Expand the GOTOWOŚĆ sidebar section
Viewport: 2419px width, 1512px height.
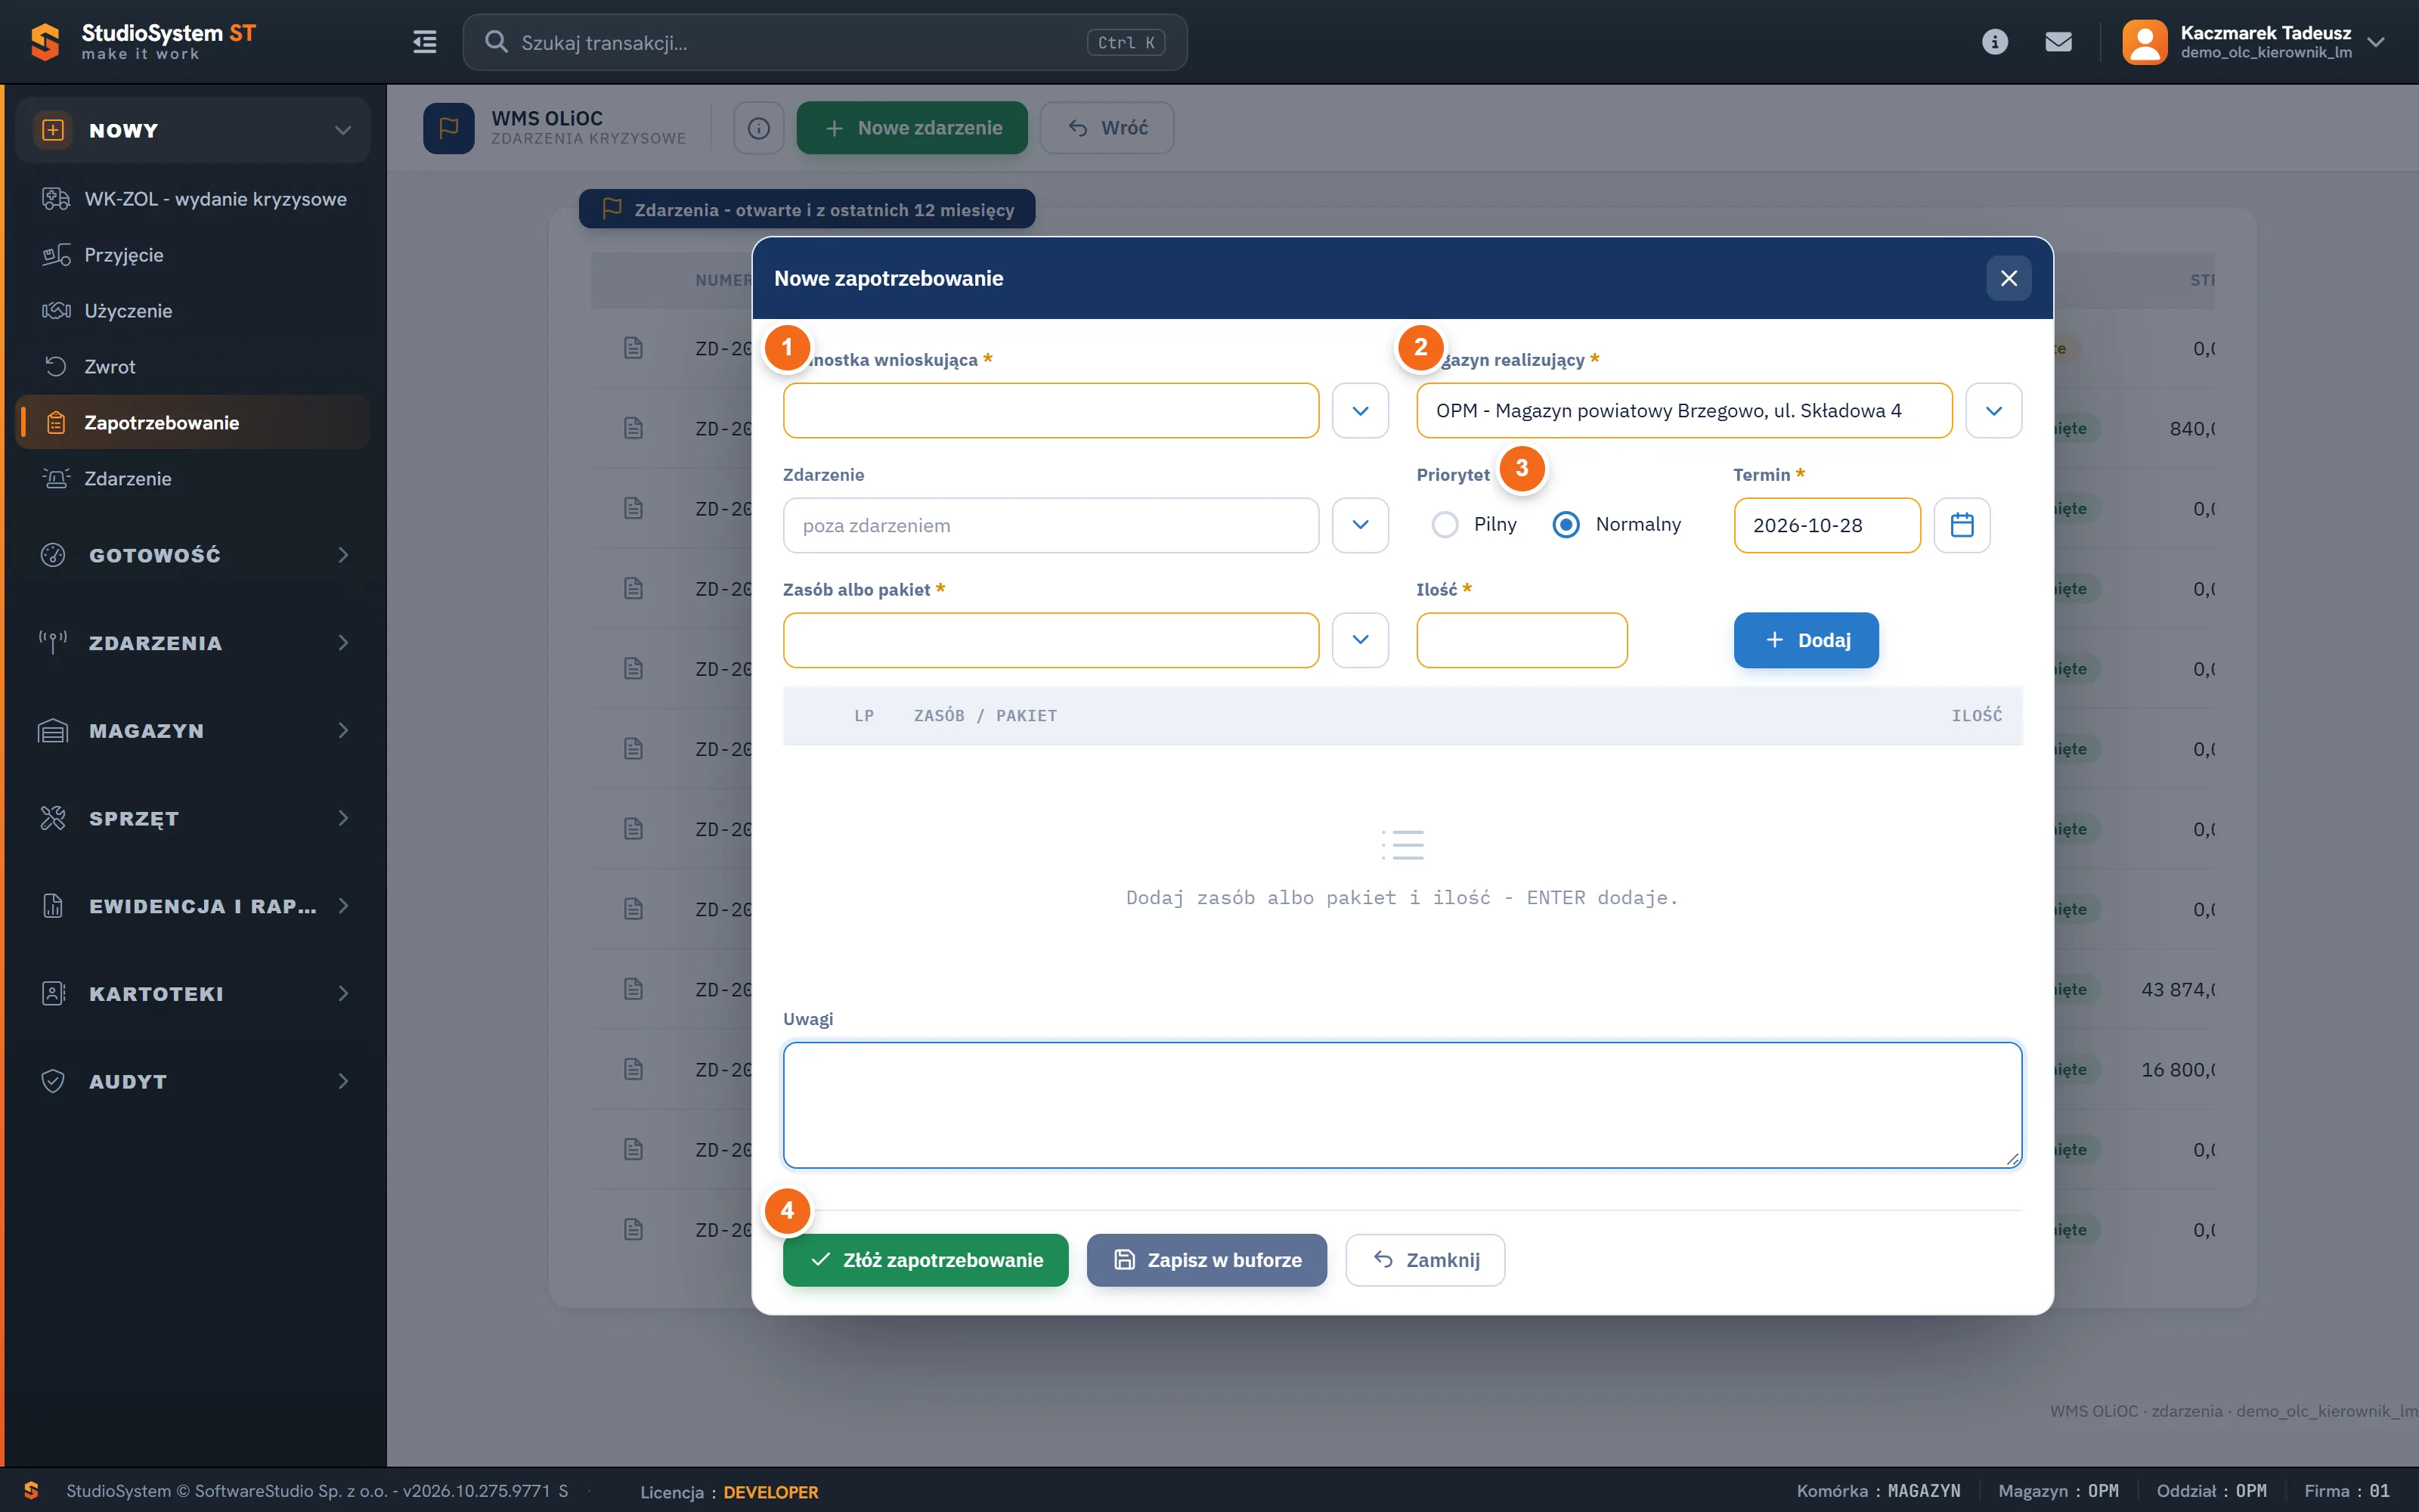click(193, 555)
